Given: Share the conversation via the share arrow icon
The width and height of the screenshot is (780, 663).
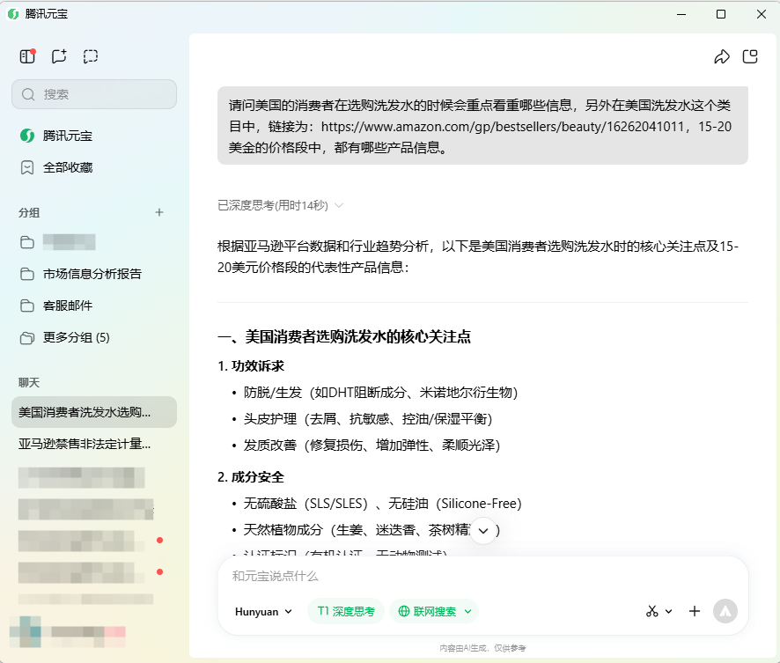Looking at the screenshot, I should click(x=723, y=55).
